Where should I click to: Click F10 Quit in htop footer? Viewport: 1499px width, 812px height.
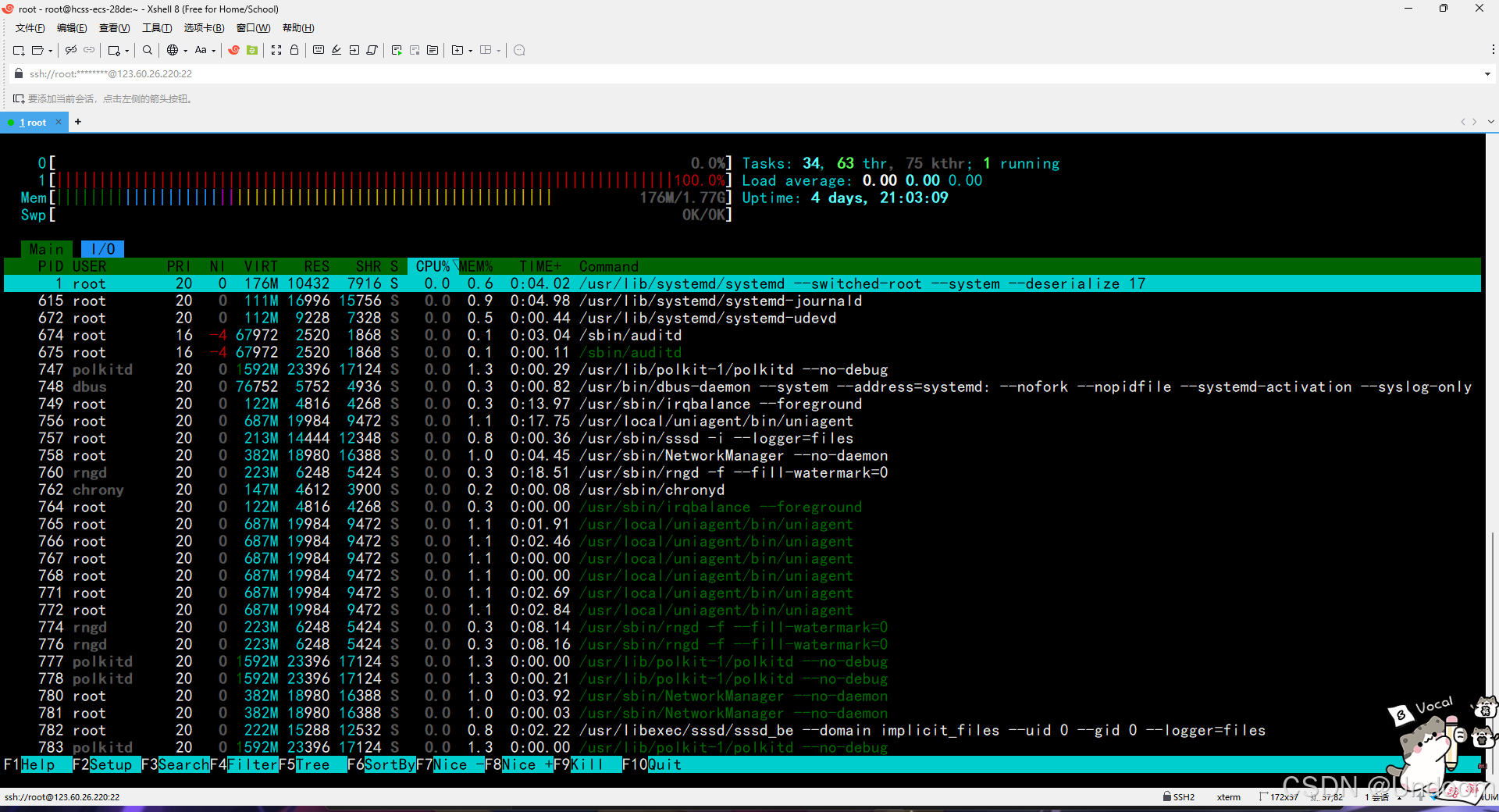652,764
